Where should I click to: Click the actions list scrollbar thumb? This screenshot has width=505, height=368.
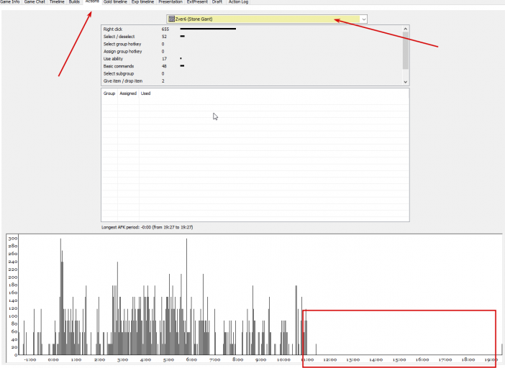[406, 50]
